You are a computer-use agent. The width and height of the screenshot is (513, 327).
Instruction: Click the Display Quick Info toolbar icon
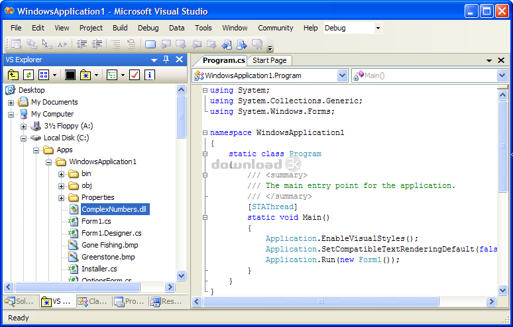click(x=47, y=44)
